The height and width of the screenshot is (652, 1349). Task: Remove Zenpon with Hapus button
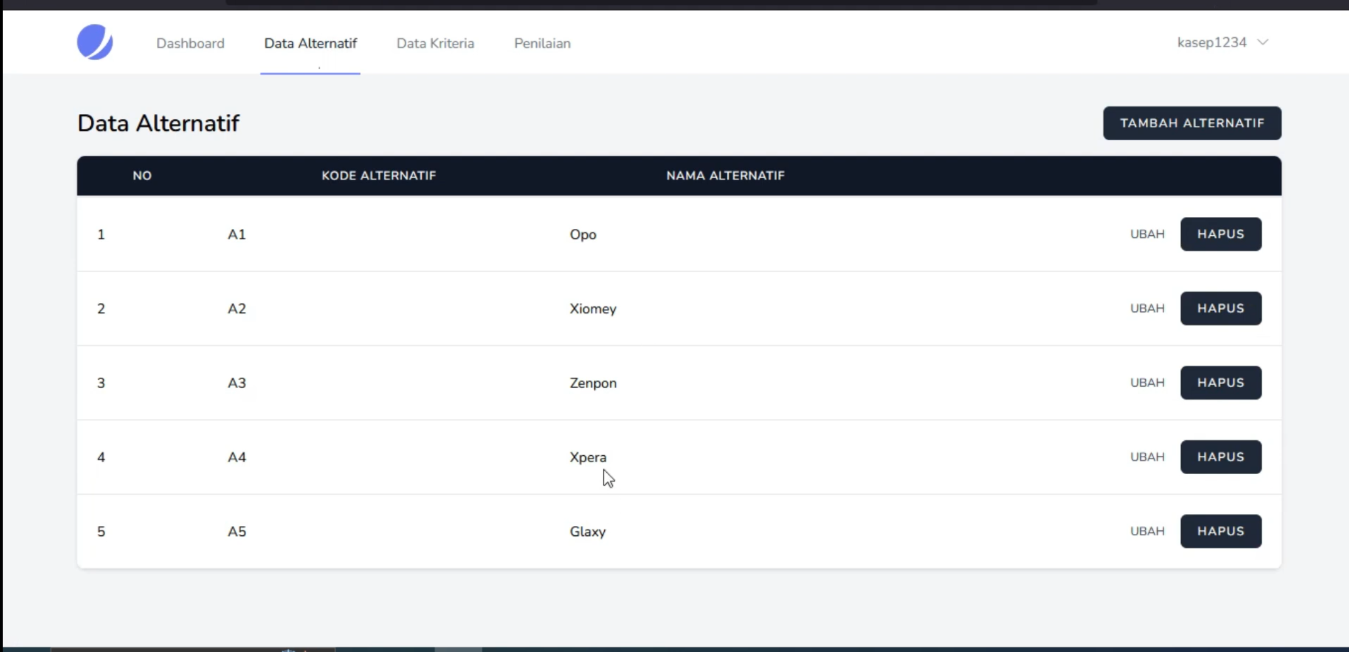coord(1221,383)
